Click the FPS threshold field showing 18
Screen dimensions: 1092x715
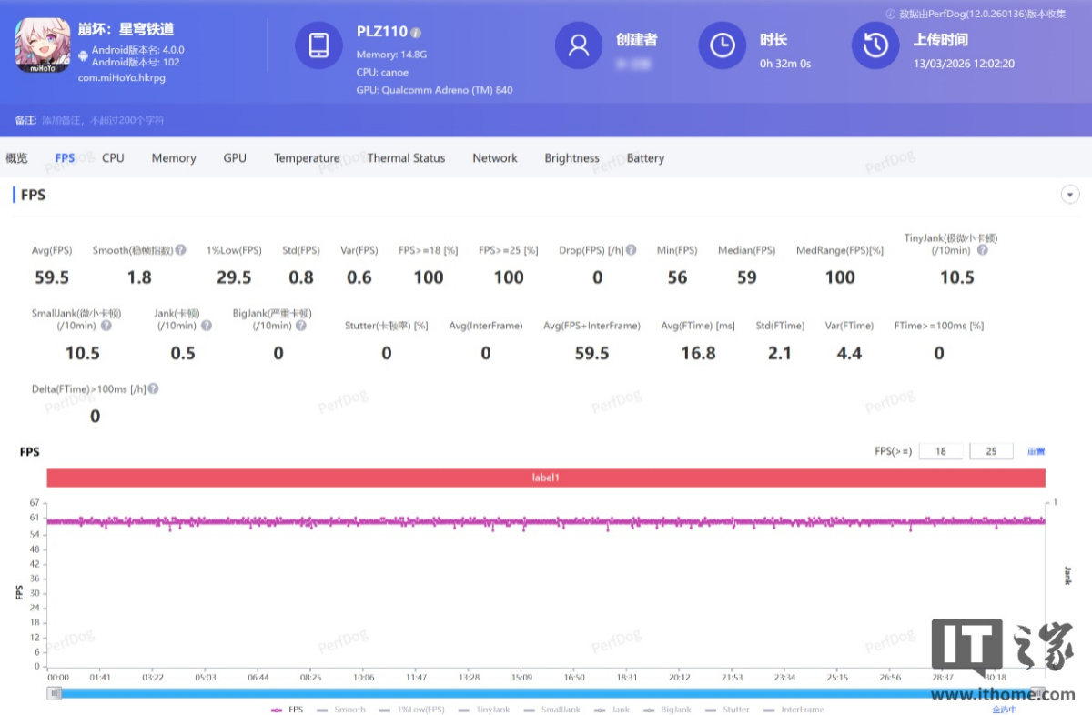tap(940, 451)
